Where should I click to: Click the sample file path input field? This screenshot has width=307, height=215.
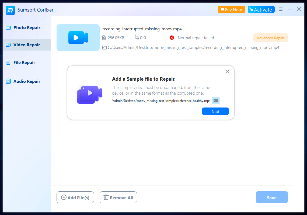162,101
